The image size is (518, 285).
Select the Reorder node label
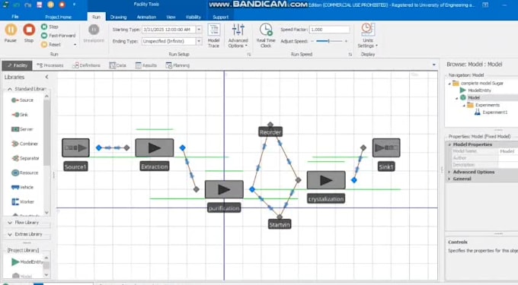(x=270, y=132)
